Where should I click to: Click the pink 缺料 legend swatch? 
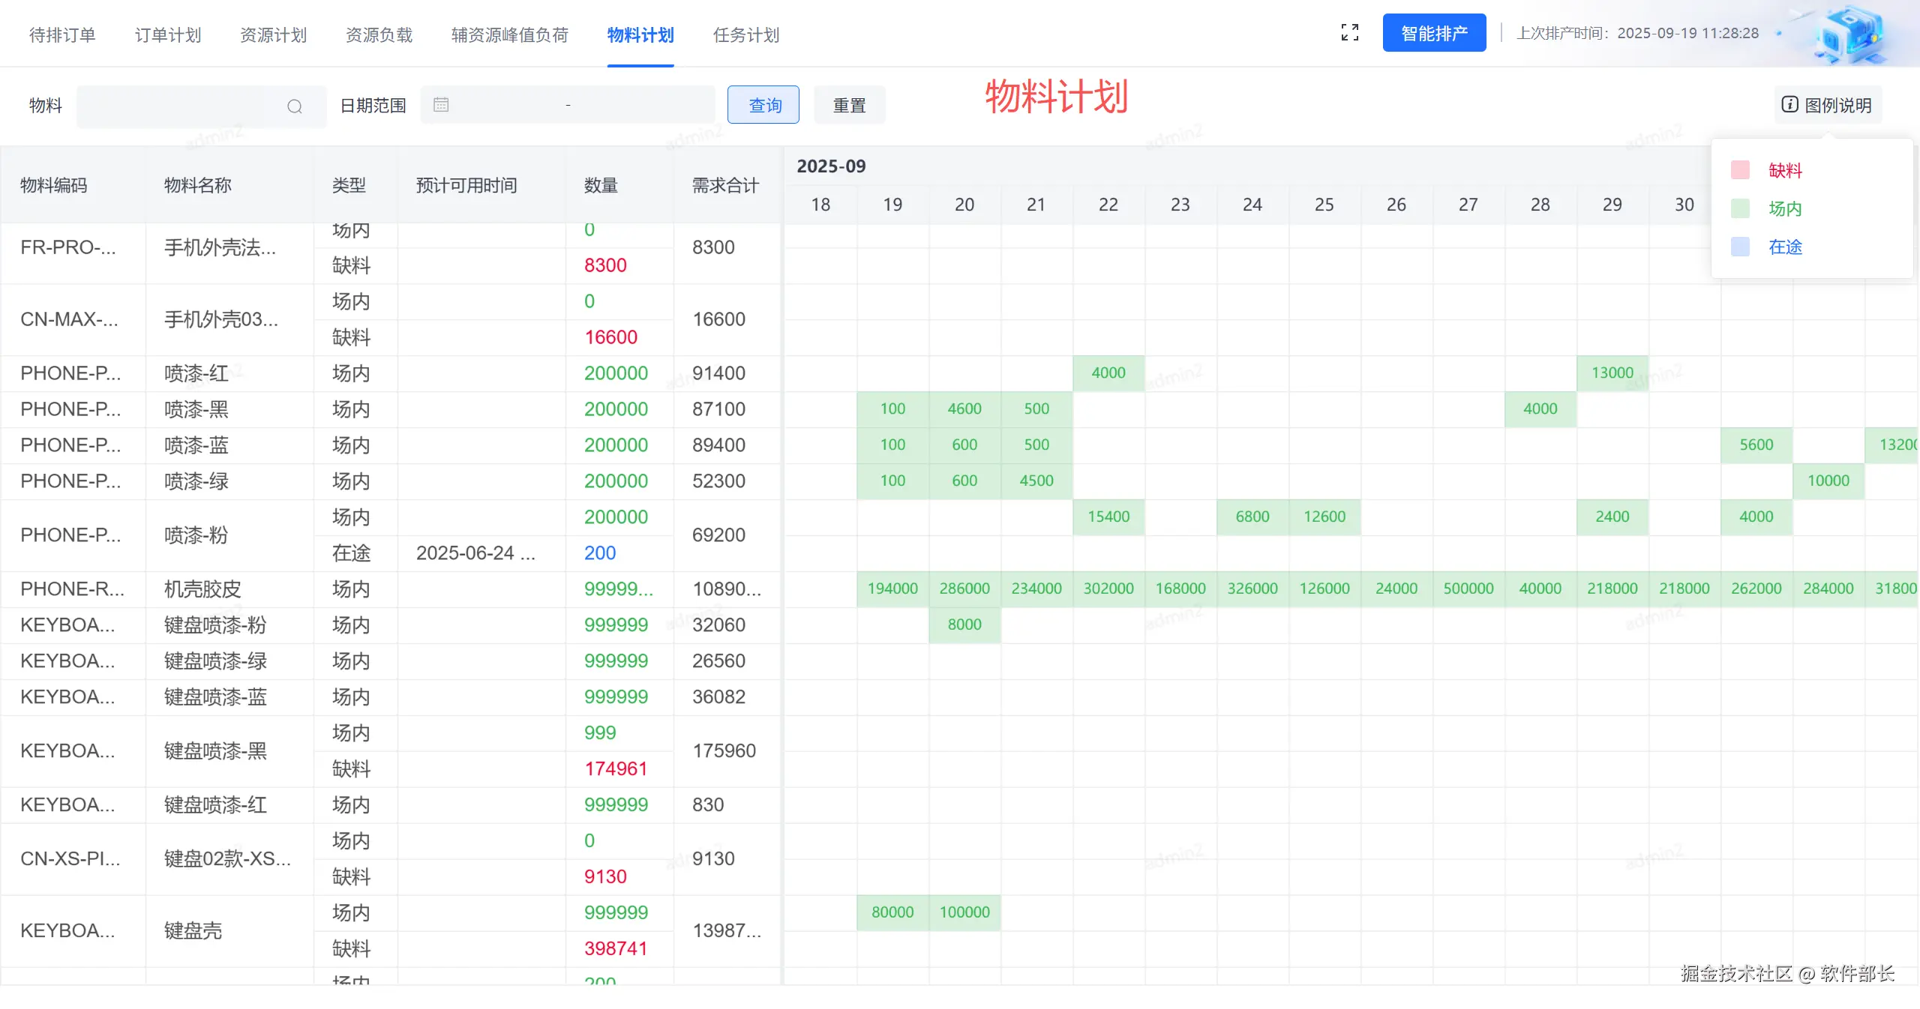tap(1740, 170)
